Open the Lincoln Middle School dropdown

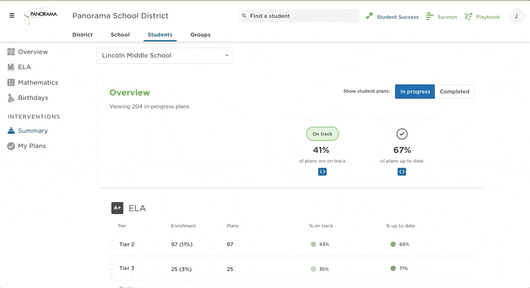[165, 56]
